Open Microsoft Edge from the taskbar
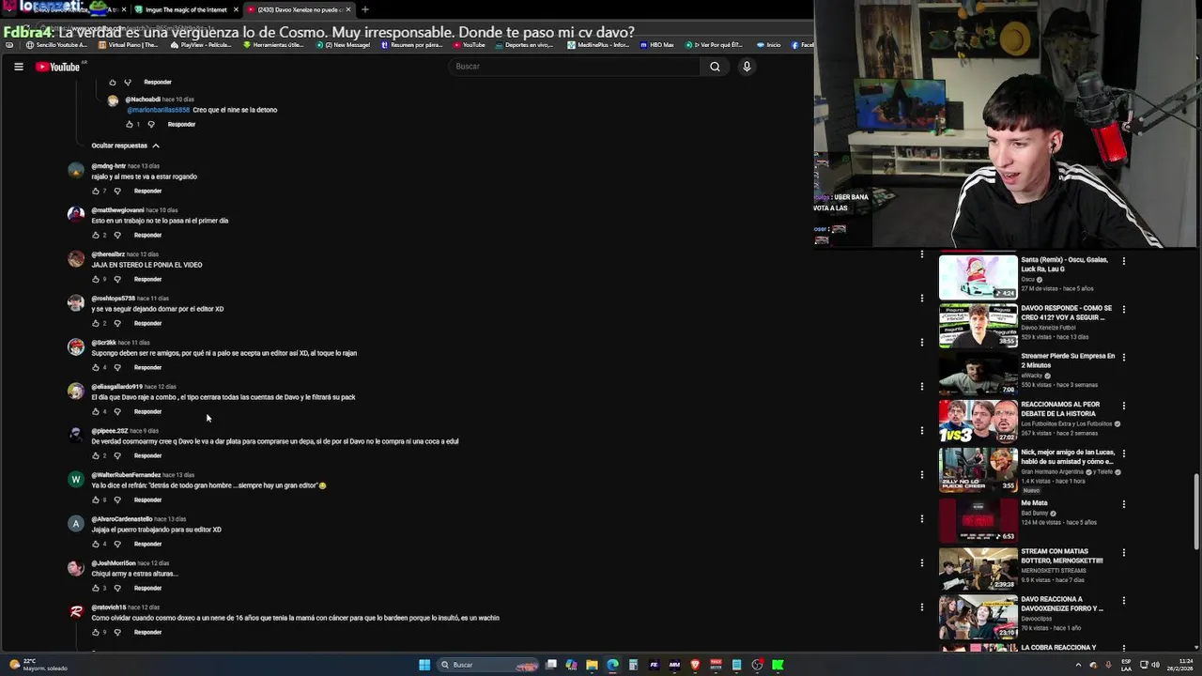This screenshot has width=1202, height=676. pyautogui.click(x=612, y=665)
